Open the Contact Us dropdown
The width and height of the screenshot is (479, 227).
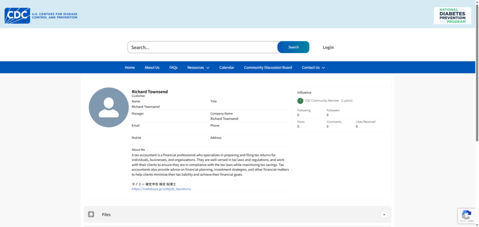[313, 68]
